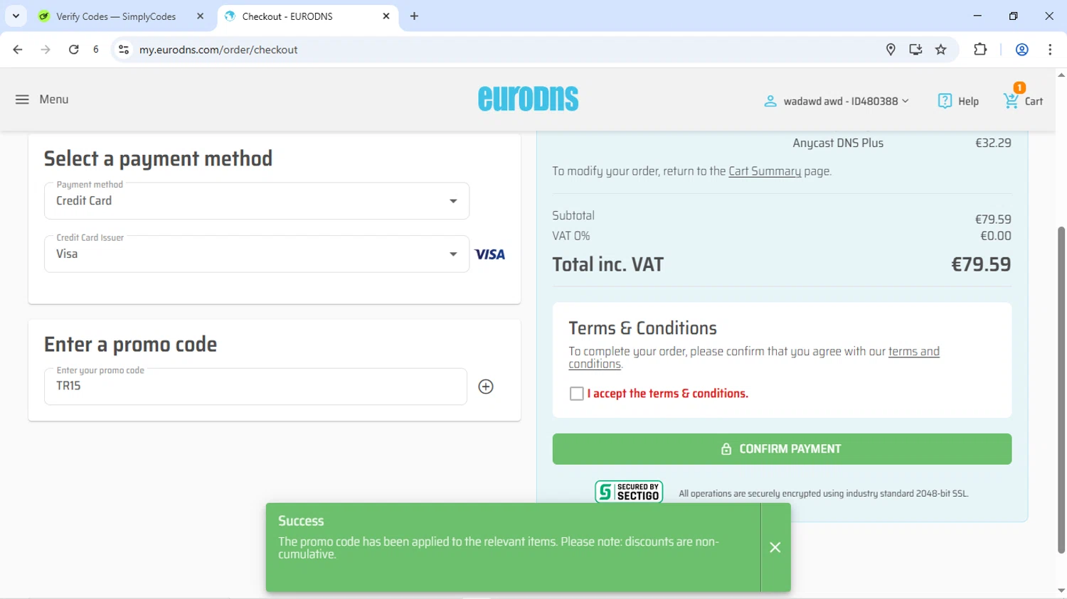Click the Visa card logo
Viewport: 1067px width, 599px height.
click(490, 254)
